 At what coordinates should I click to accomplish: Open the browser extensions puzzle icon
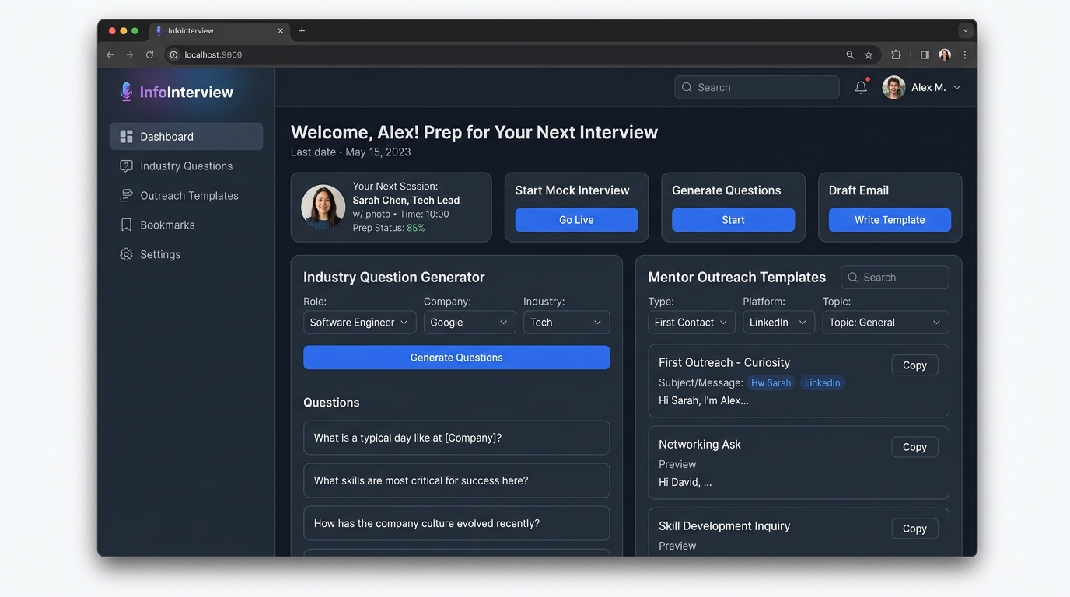point(896,55)
